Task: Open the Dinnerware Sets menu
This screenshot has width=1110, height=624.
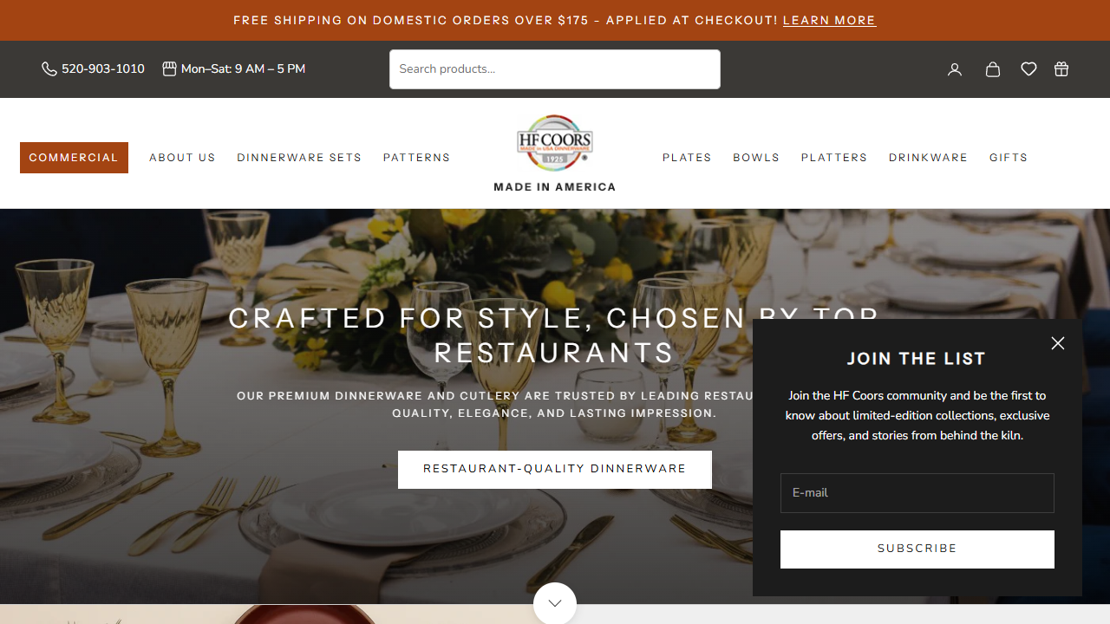Action: click(x=299, y=158)
